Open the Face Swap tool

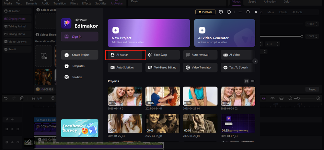coord(163,55)
